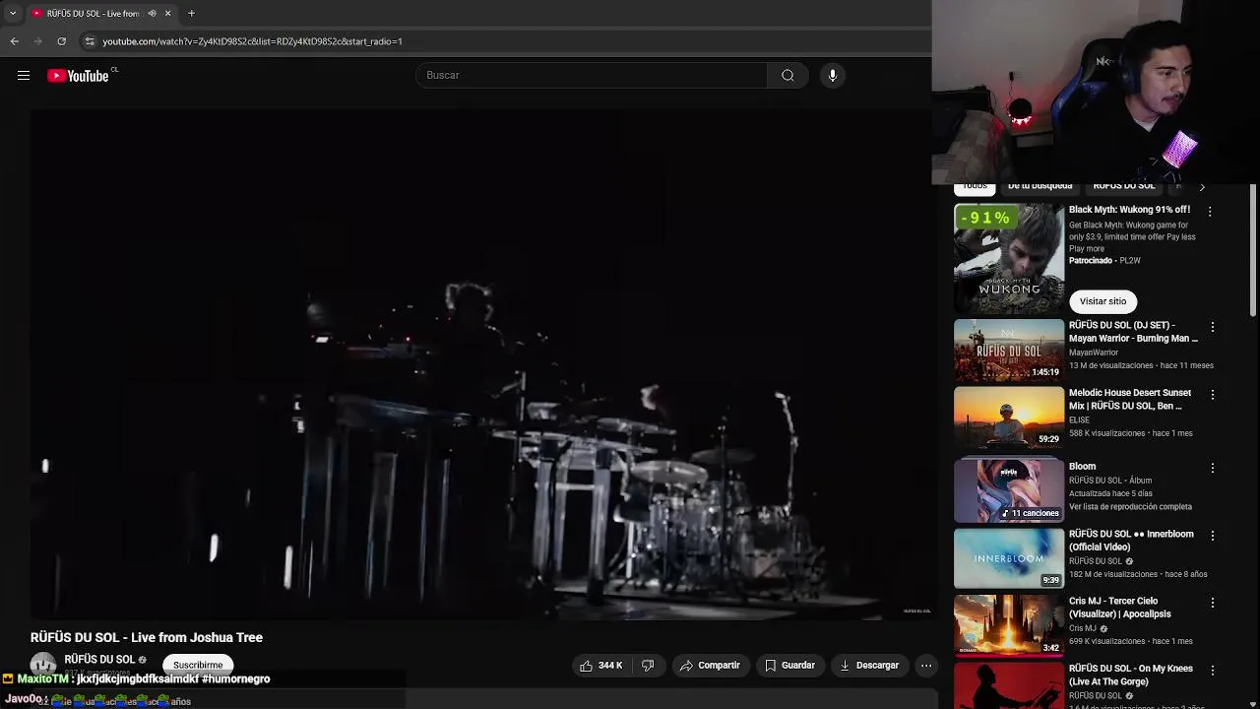Image resolution: width=1260 pixels, height=709 pixels.
Task: Show more filter chips with the right arrow
Action: pyautogui.click(x=1201, y=187)
